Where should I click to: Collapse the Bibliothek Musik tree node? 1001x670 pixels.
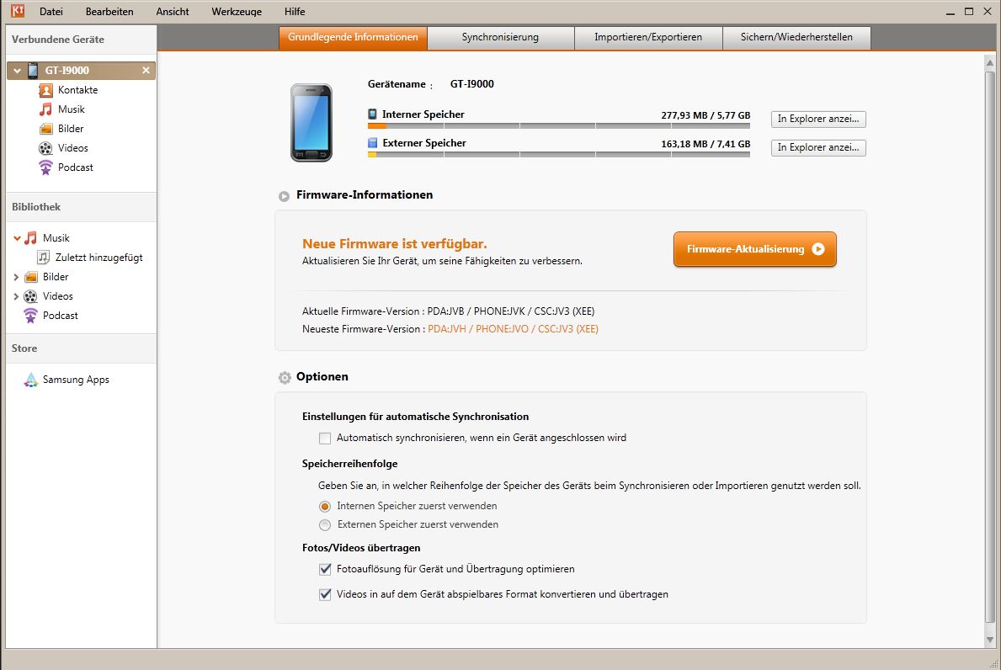click(x=17, y=238)
